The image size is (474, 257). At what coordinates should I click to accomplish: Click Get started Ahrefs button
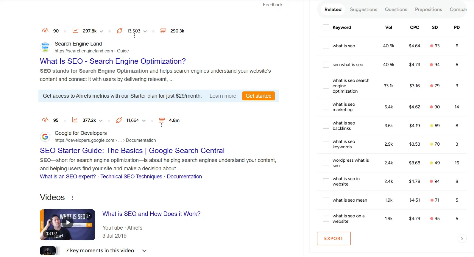click(x=258, y=96)
